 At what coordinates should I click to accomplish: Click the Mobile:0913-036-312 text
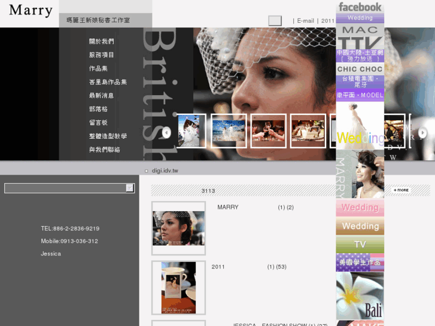click(x=69, y=241)
